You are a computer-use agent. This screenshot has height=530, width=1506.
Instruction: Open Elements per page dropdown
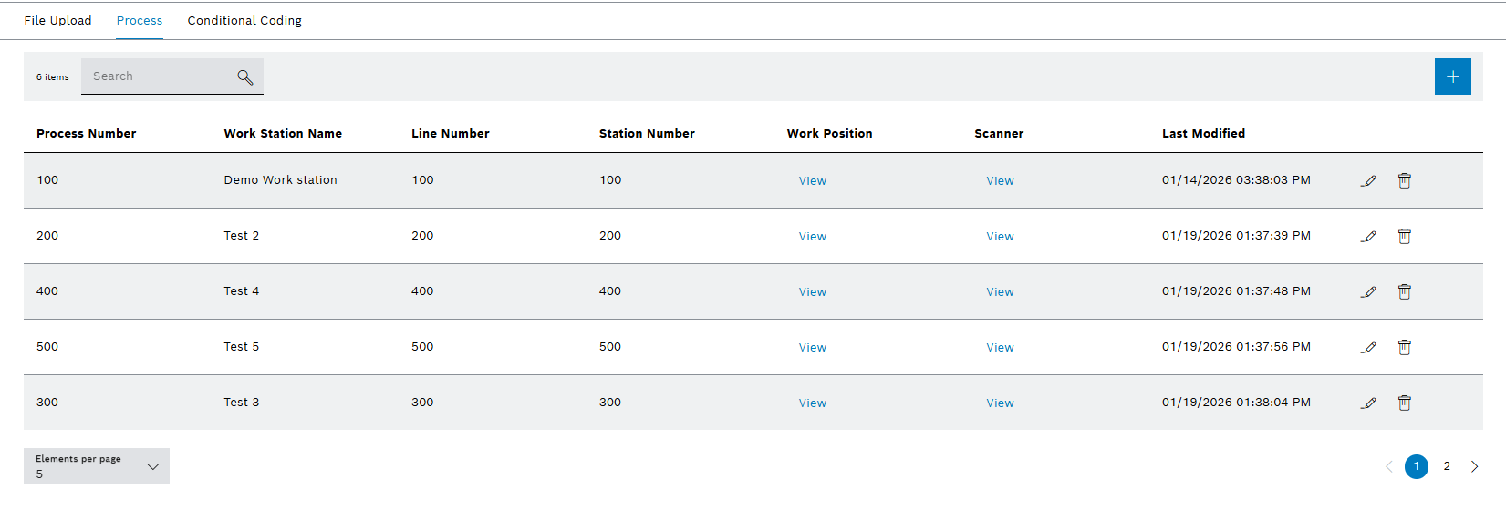(x=97, y=466)
